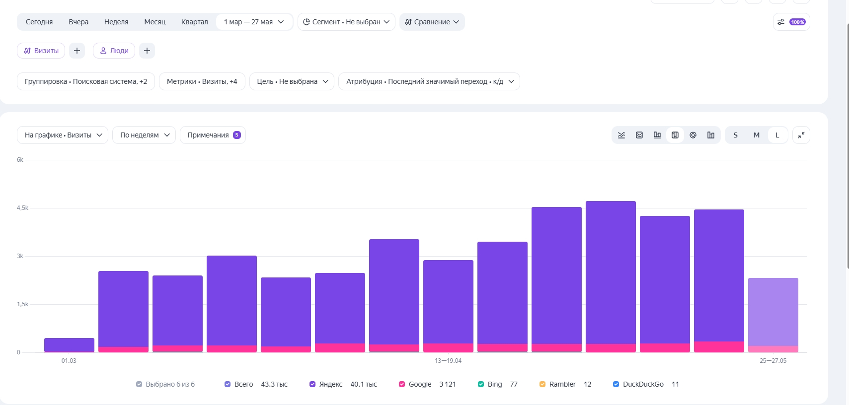Viewport: 849px width, 405px height.
Task: Click the tallest bar in the chart
Action: [x=611, y=276]
